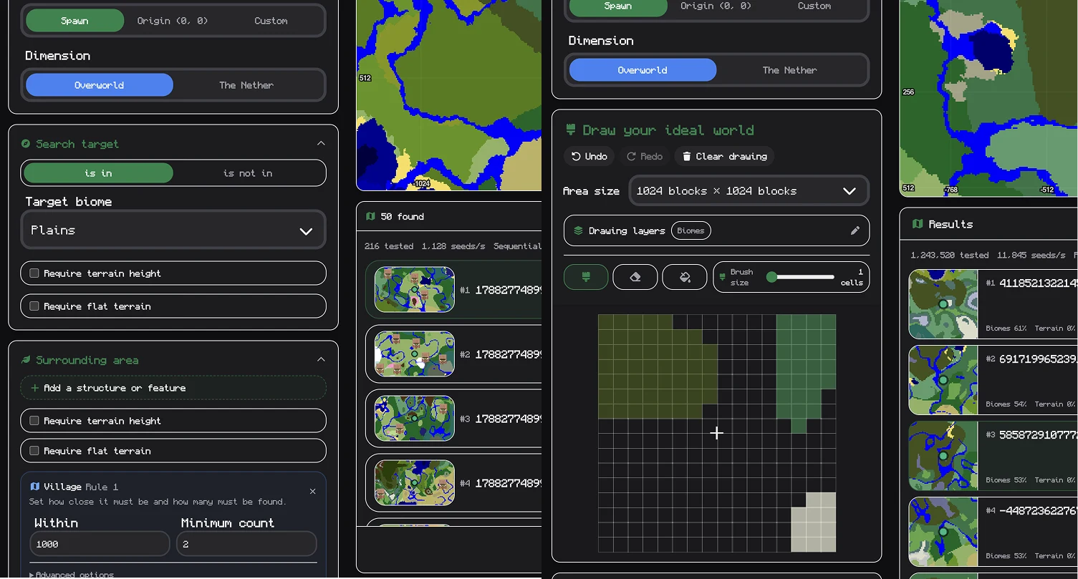Viewport: 1078px width, 579px height.
Task: Collapse the Surrounding area section
Action: point(321,359)
